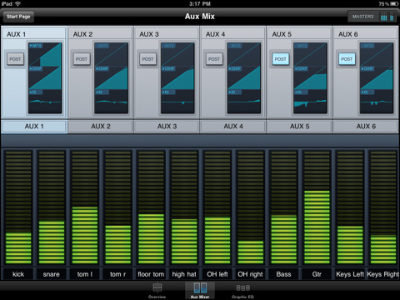Open the Graphic EQ tab icon
Viewport: 400px width, 300px height.
(242, 291)
